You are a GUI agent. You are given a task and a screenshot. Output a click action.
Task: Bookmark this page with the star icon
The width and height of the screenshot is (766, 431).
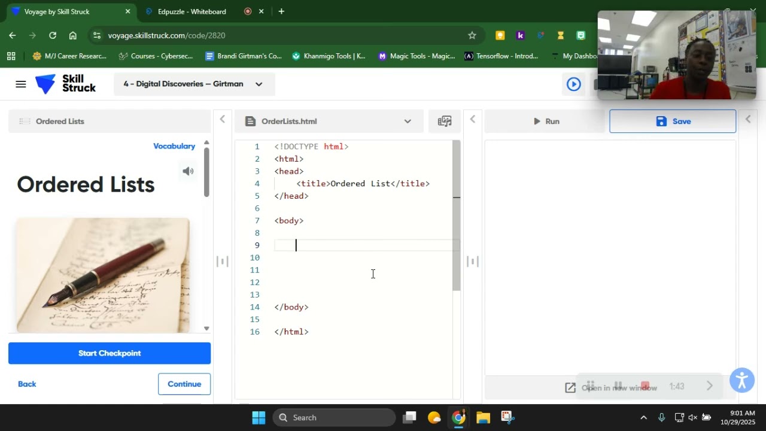click(472, 35)
